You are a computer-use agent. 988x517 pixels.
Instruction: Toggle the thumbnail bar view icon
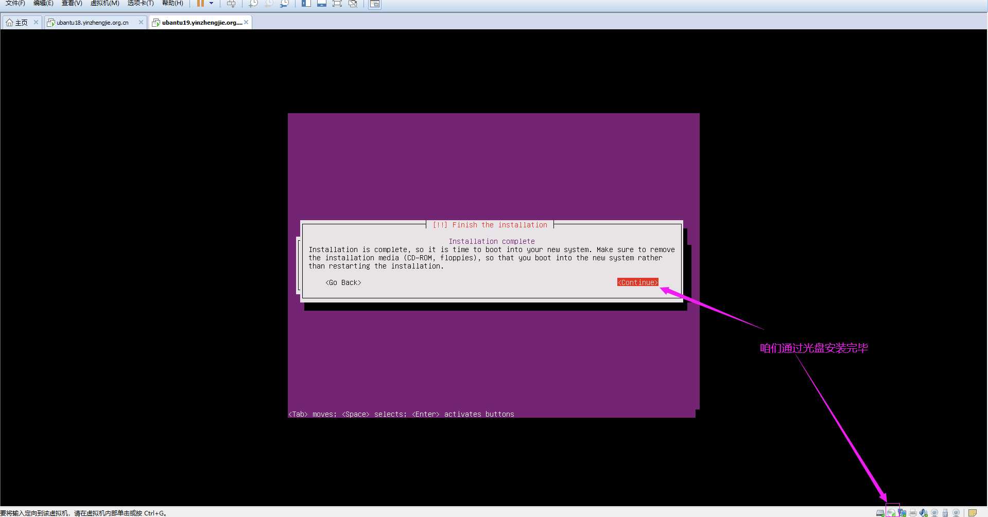(x=322, y=3)
